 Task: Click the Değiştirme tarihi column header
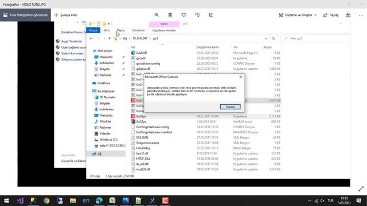click(x=208, y=47)
